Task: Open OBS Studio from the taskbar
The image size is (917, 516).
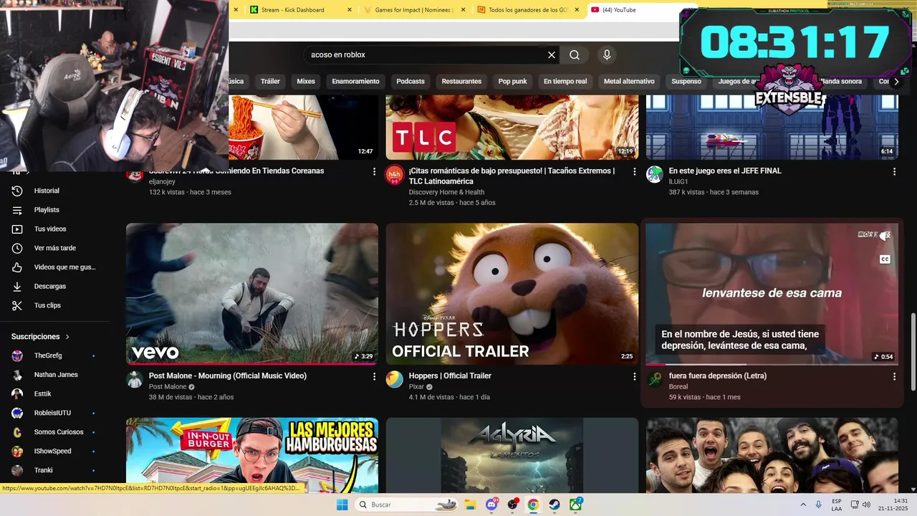Action: coord(513,505)
